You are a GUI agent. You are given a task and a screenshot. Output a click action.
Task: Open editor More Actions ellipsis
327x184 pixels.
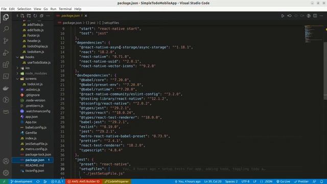(x=321, y=16)
